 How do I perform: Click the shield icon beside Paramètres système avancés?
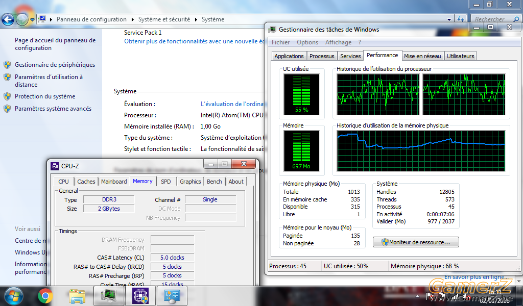7,109
